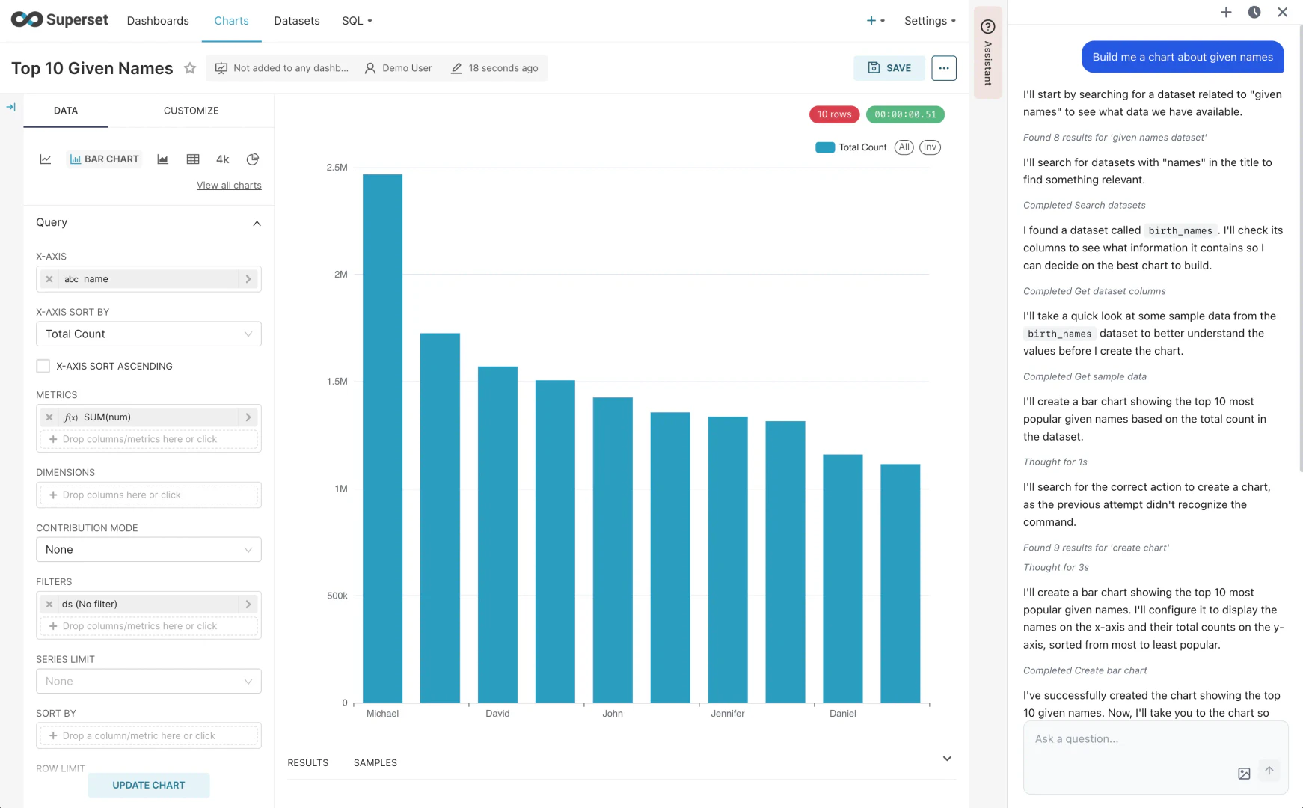Select the pie chart type icon
1303x808 pixels.
point(253,159)
